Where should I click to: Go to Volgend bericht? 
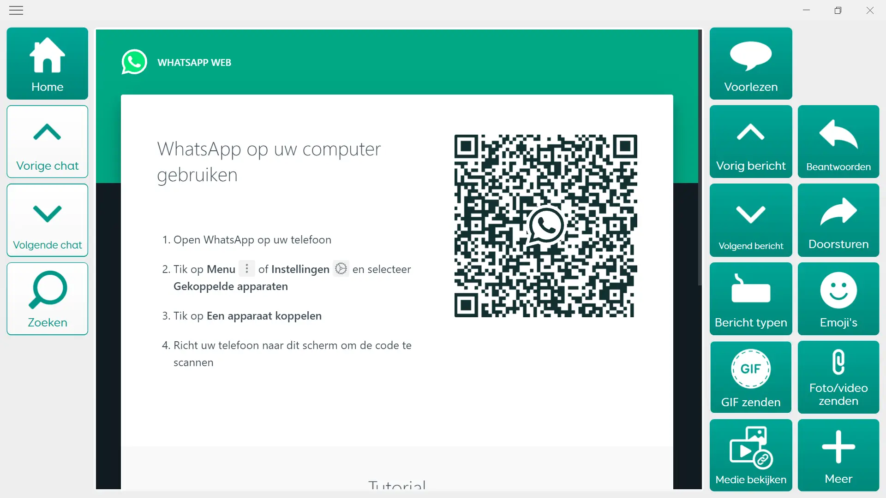point(751,220)
